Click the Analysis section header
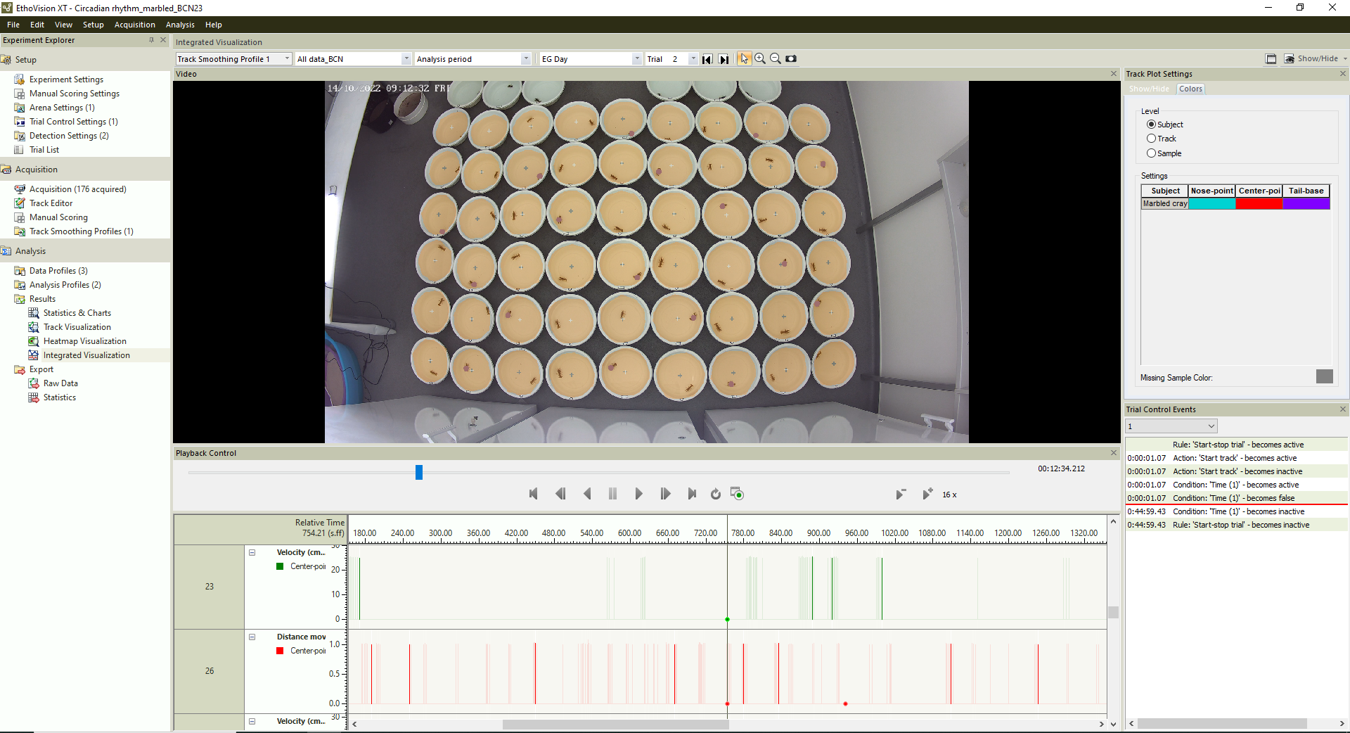1350x733 pixels. (85, 251)
